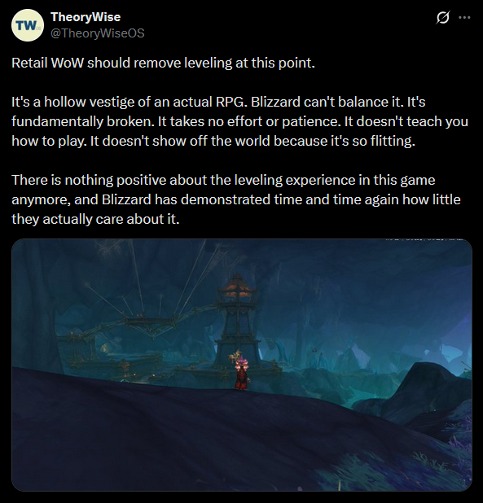Click the pagoda tower in the screenshot

coord(238,321)
